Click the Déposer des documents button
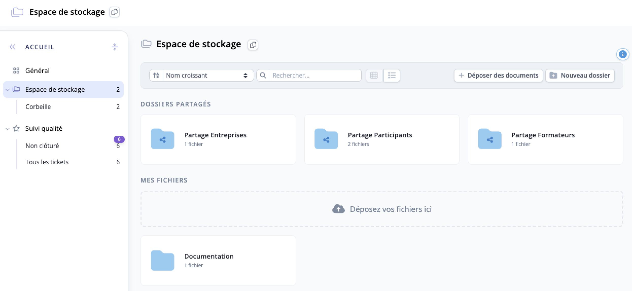 [498, 75]
